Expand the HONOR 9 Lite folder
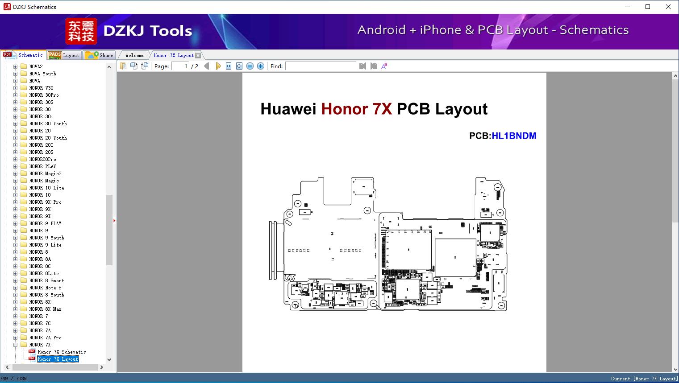 pos(15,245)
